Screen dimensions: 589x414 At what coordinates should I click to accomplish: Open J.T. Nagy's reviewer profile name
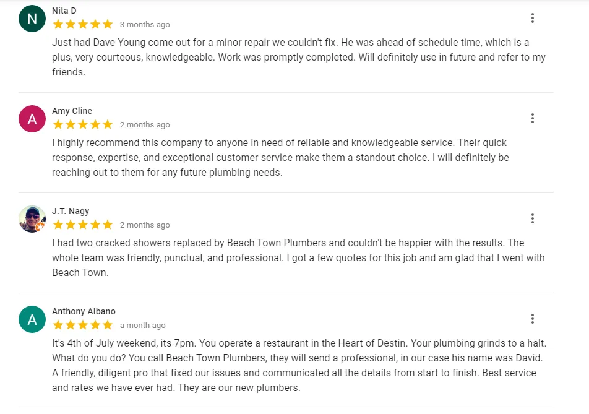click(x=71, y=211)
